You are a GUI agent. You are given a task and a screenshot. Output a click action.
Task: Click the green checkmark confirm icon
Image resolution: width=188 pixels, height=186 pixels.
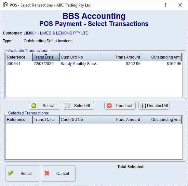(x=10, y=173)
